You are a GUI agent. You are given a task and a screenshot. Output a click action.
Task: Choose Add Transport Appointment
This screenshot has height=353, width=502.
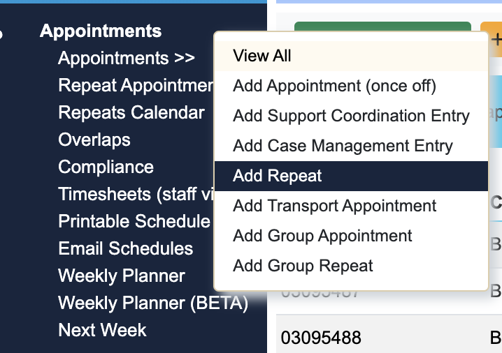[x=335, y=206]
